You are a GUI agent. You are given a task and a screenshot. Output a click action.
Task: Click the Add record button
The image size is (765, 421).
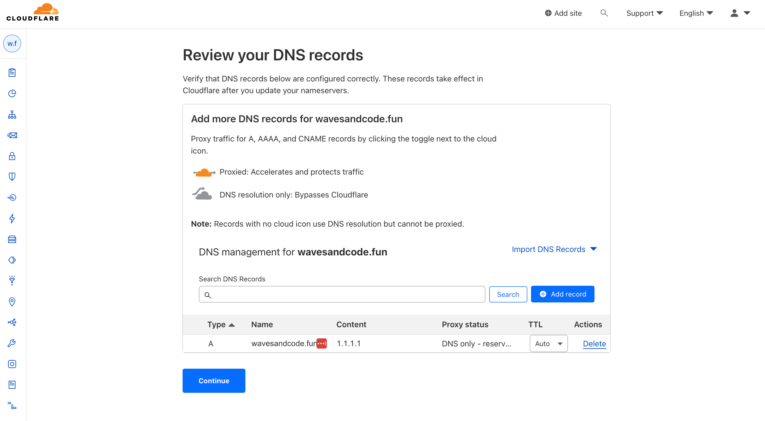click(x=563, y=294)
